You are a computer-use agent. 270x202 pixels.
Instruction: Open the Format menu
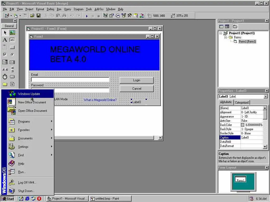pyautogui.click(x=40, y=9)
